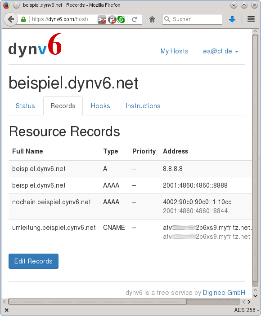Click the dynv6 logo

pyautogui.click(x=35, y=45)
